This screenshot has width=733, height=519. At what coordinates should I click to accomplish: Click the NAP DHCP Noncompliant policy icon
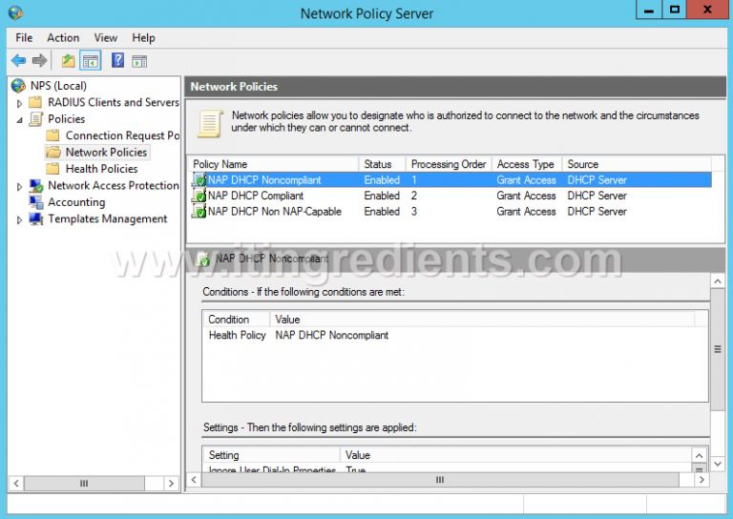click(199, 180)
